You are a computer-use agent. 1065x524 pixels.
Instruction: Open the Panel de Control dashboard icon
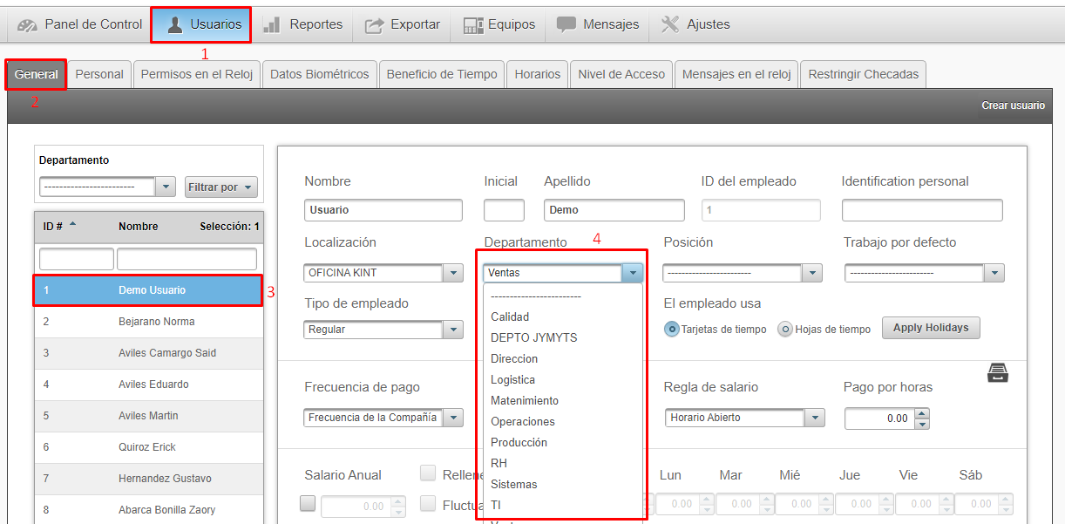pos(27,24)
